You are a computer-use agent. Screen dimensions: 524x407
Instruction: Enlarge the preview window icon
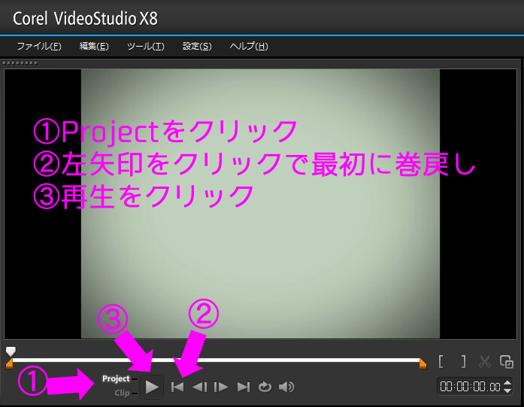(x=506, y=362)
